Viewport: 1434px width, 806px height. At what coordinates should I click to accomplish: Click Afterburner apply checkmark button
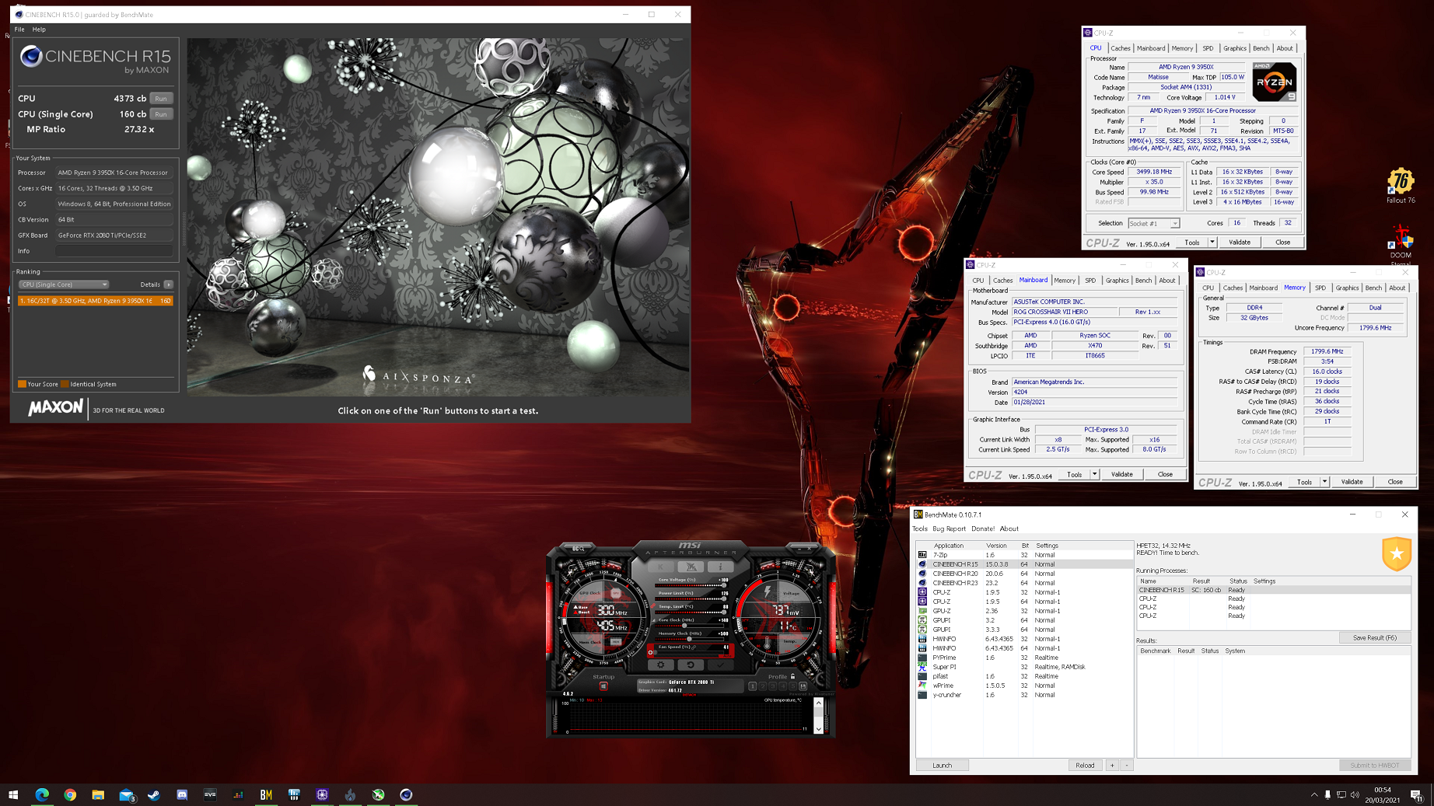click(720, 665)
